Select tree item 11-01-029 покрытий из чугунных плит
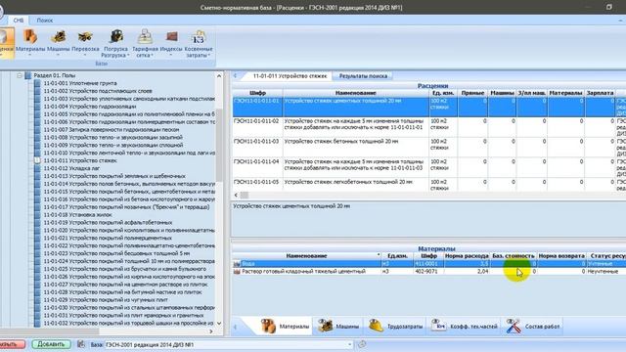 pyautogui.click(x=106, y=300)
